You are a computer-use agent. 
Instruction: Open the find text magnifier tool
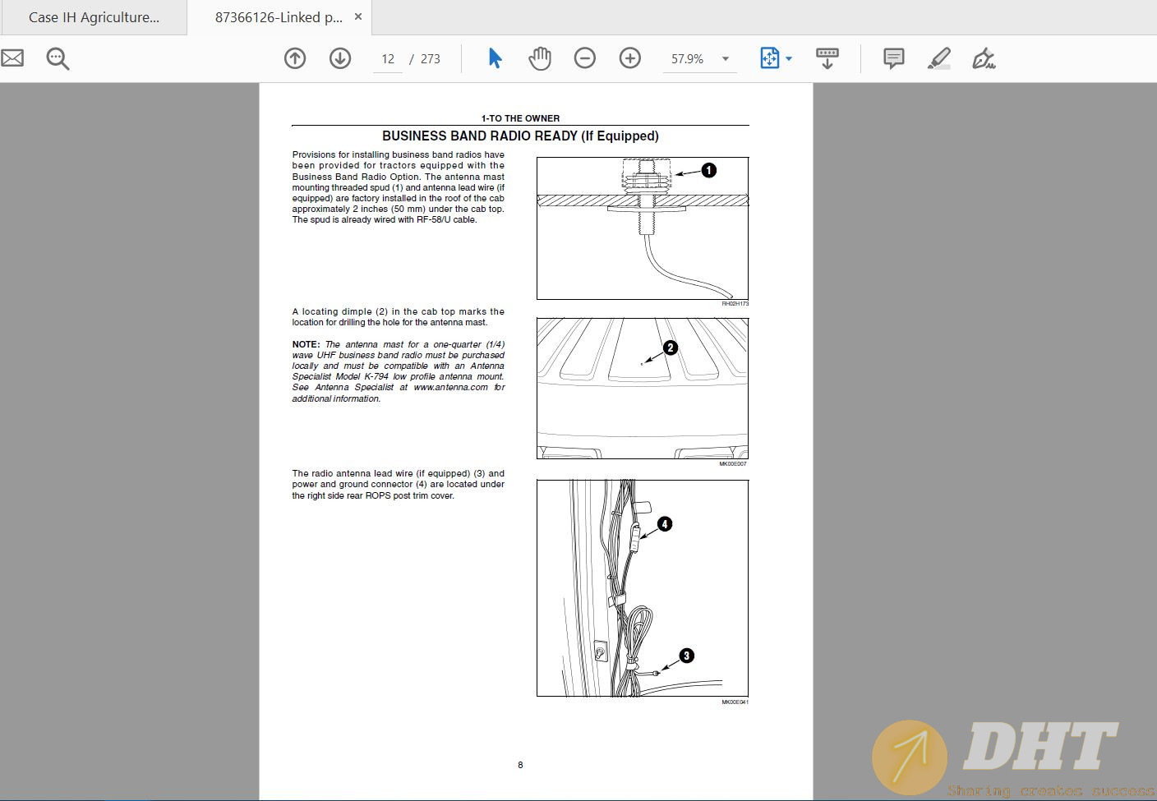58,58
